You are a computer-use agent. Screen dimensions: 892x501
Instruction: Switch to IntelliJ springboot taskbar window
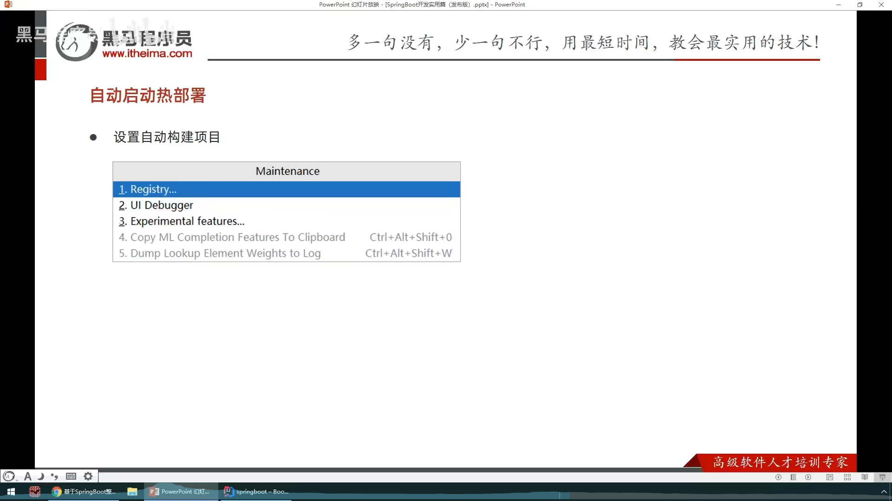256,492
